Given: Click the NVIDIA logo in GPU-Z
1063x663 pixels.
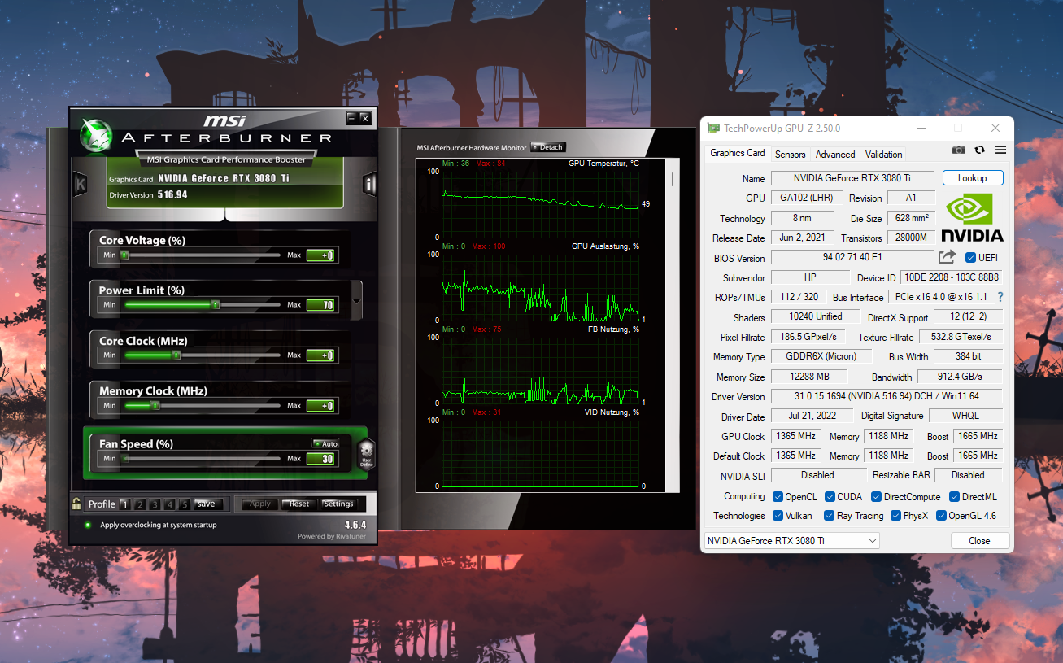Looking at the screenshot, I should click(x=973, y=219).
